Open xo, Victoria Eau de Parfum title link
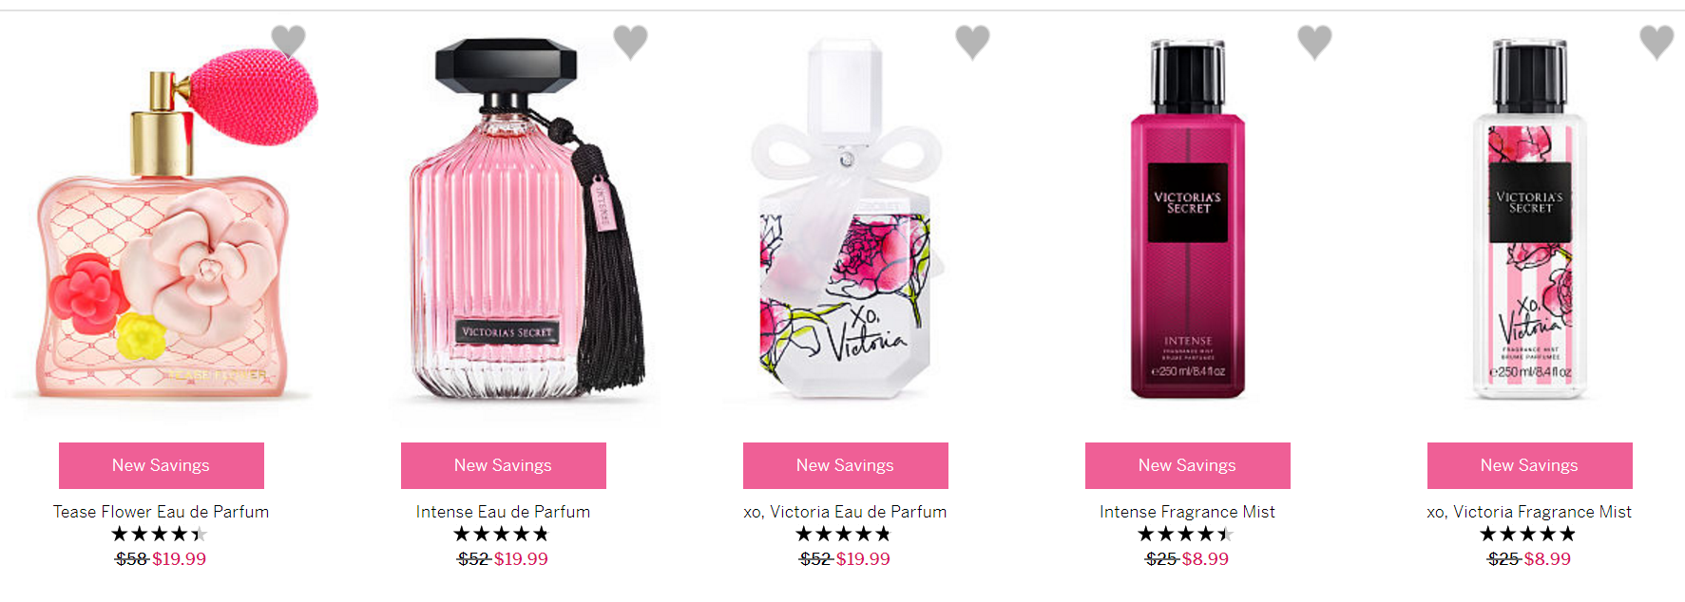The height and width of the screenshot is (602, 1685). [846, 512]
